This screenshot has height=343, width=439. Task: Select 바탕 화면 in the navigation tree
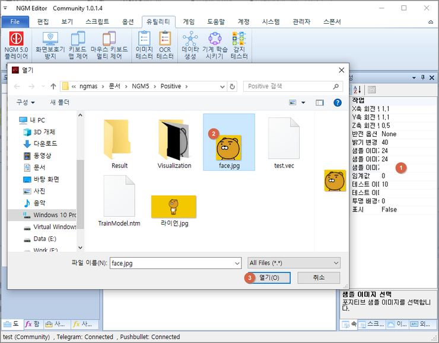46,179
